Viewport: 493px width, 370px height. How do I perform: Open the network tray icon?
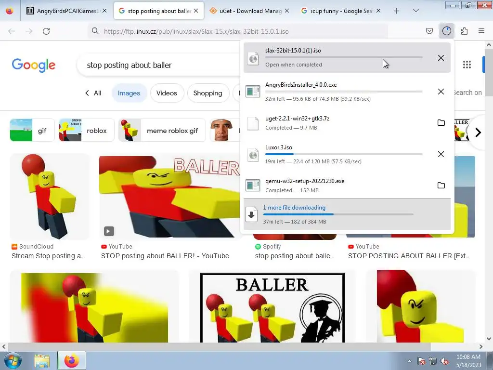pos(433,361)
